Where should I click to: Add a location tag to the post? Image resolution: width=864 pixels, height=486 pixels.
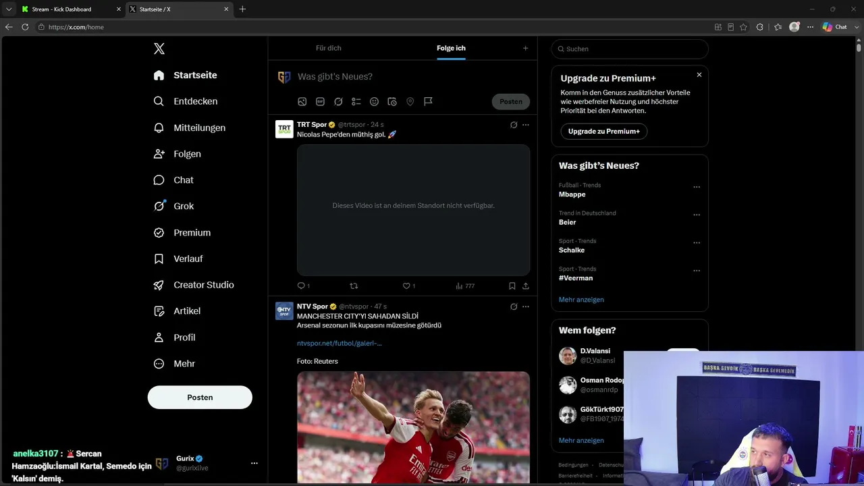[x=410, y=102]
